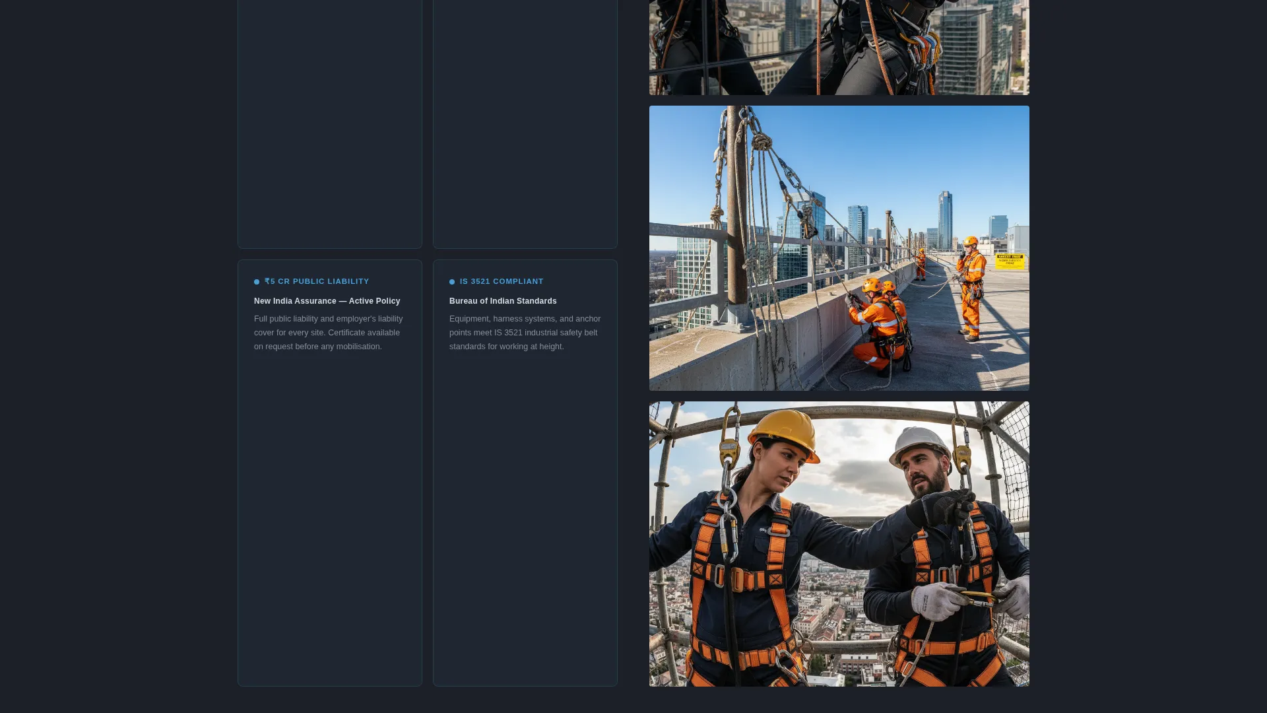This screenshot has width=1267, height=713.
Task: Click the IS 3521 safety belt standards paragraph
Action: coord(525,333)
